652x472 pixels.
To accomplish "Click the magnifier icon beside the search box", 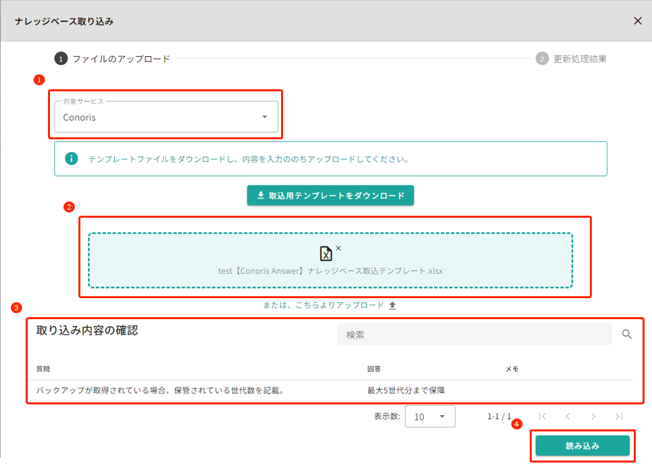I will click(x=627, y=334).
